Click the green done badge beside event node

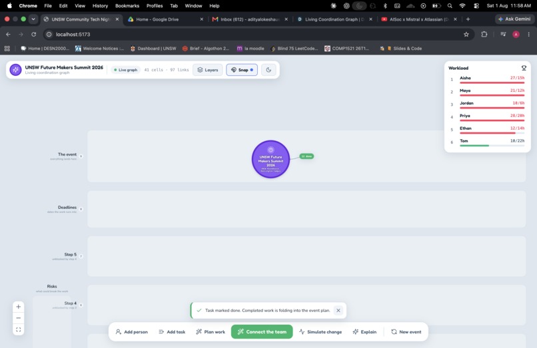pos(306,156)
